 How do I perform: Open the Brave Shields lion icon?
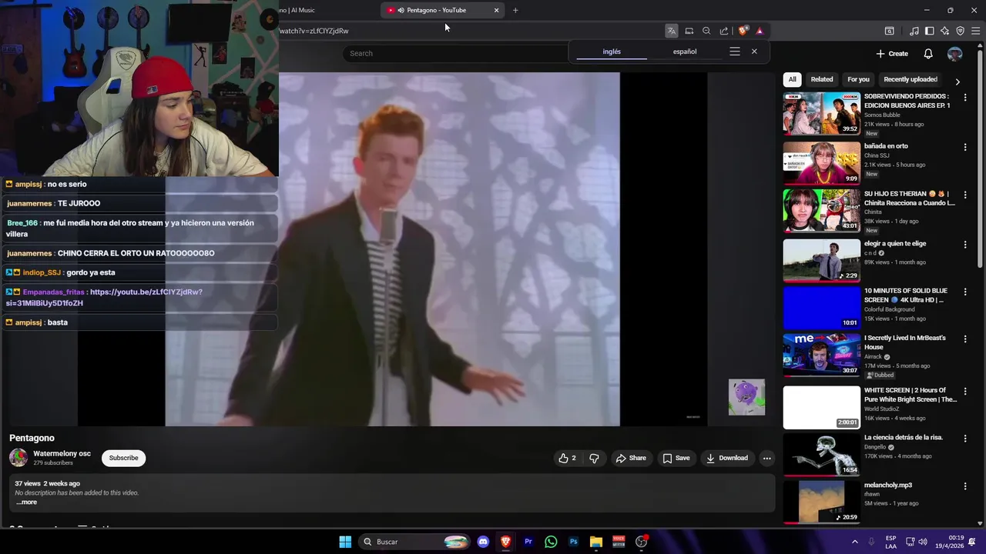(743, 31)
